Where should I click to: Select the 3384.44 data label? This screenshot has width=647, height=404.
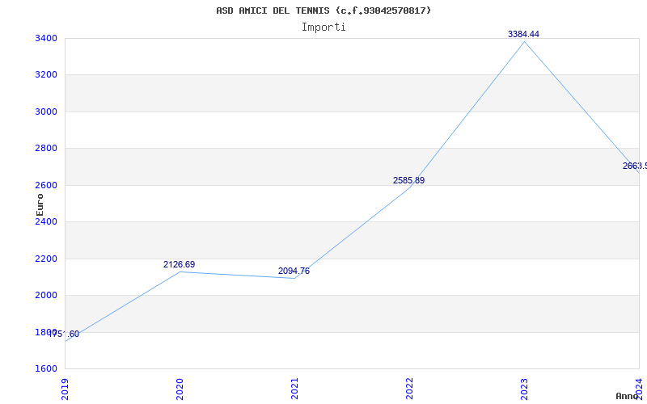[x=523, y=34]
